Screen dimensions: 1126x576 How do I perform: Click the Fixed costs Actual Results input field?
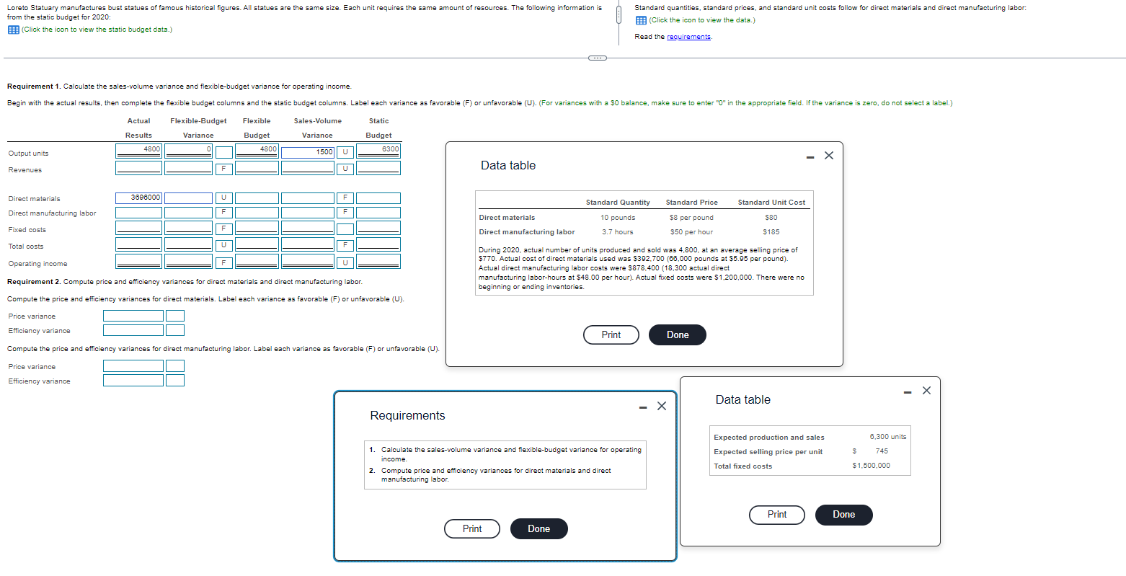(x=138, y=227)
